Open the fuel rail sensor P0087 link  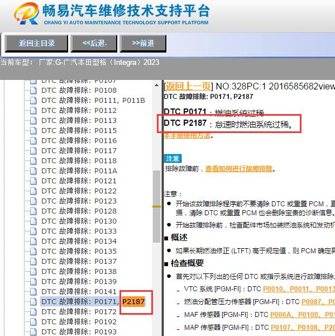(312, 302)
